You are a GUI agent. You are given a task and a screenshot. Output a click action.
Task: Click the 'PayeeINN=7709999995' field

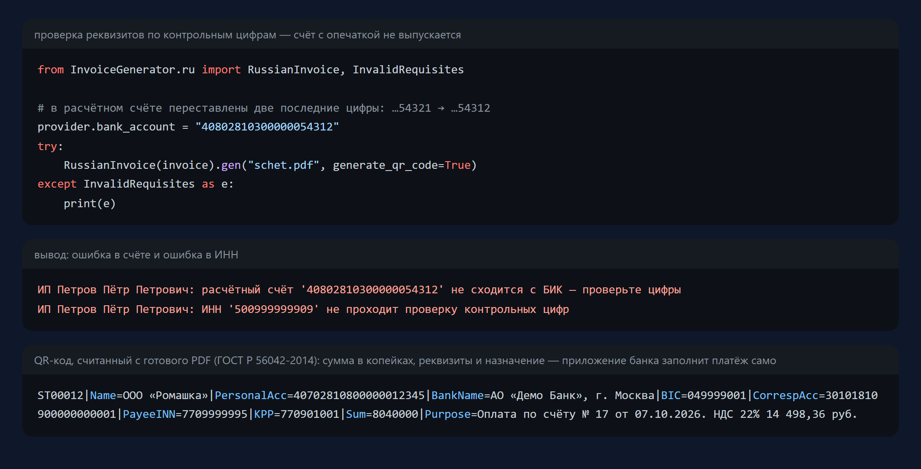(185, 414)
